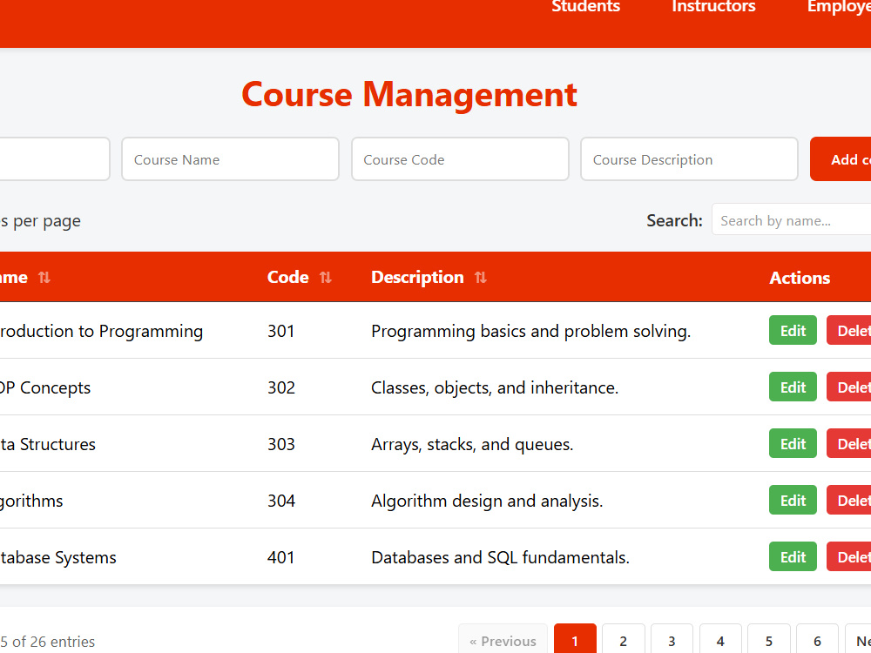
Task: Click the Actions column header
Action: coord(800,278)
